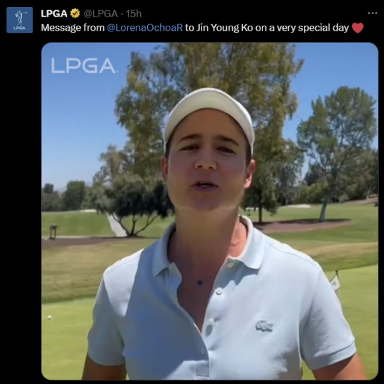Click the crocodile logo on the polo shirt
Image resolution: width=384 pixels, height=384 pixels.
pos(264,326)
